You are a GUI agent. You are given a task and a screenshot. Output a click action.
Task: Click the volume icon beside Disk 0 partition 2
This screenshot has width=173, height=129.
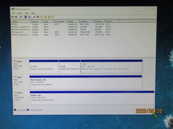pos(13,30)
